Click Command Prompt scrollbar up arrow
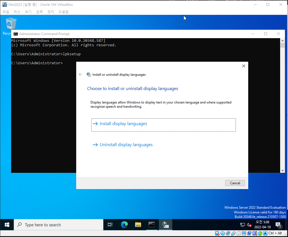Screen dimensions: 288x237 282,41
